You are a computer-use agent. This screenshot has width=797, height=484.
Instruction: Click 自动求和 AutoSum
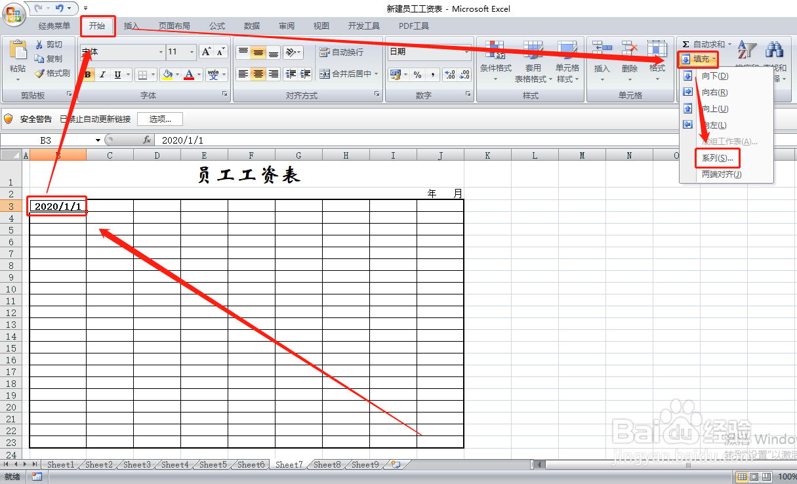tap(705, 45)
